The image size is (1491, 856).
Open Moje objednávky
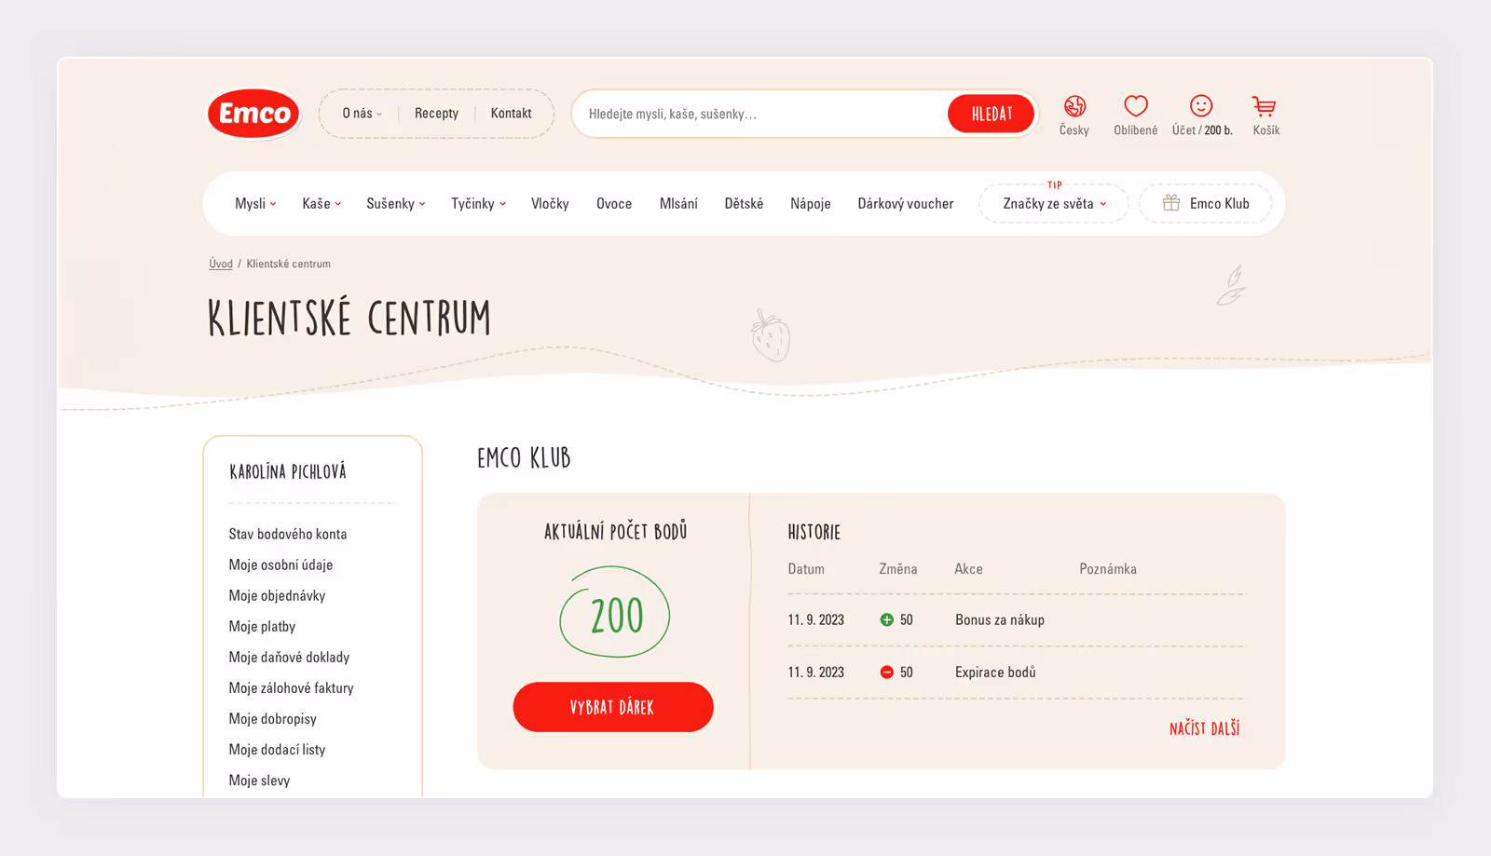pos(277,596)
